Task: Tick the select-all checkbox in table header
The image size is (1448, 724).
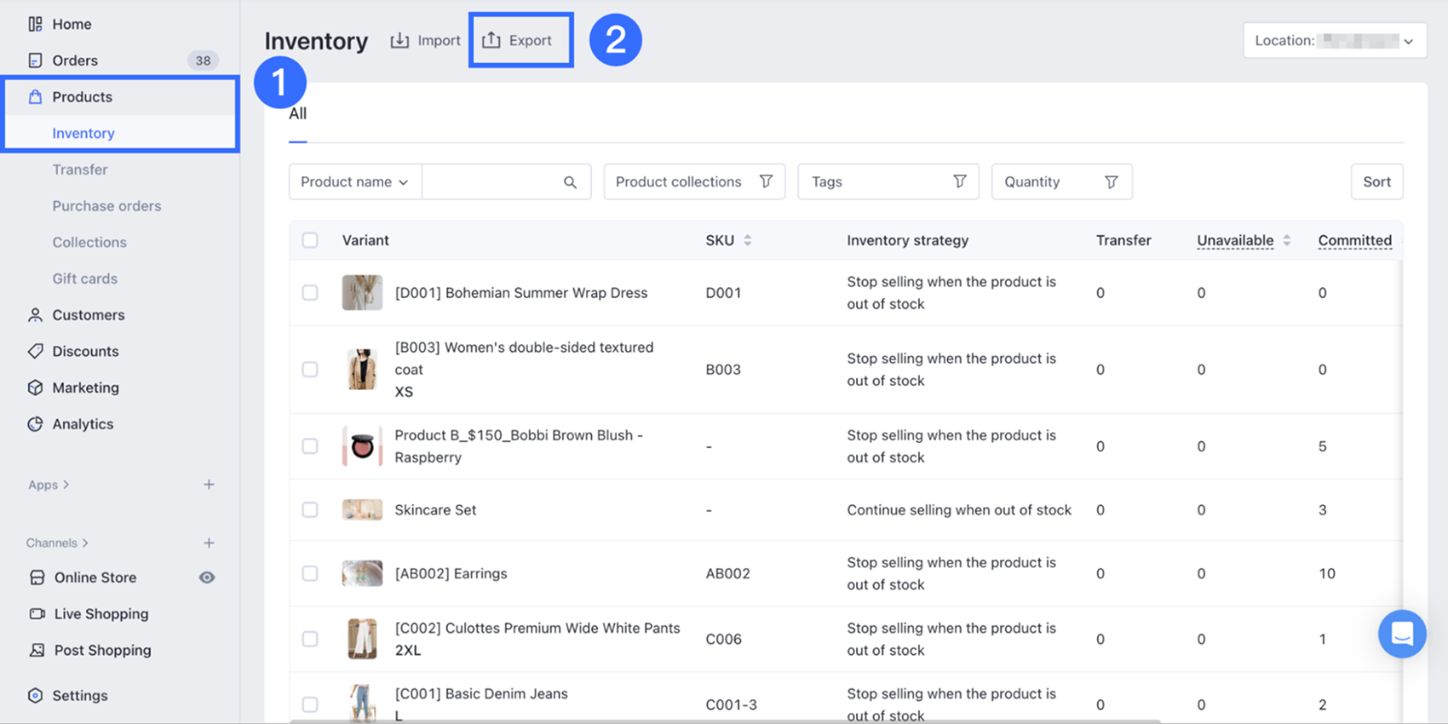Action: coord(310,240)
